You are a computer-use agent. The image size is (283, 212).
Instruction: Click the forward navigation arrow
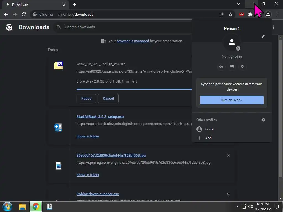coord(15,14)
